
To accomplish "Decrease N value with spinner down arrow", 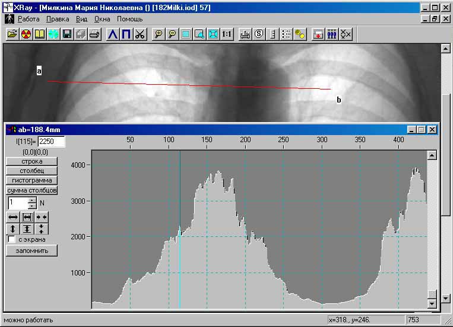I will pyautogui.click(x=32, y=206).
